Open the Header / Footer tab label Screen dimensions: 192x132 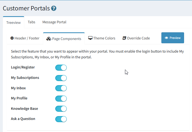27,38
